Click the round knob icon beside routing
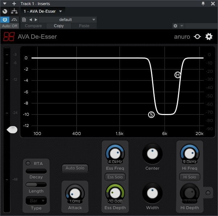The width and height of the screenshot is (218, 216). tap(5, 11)
